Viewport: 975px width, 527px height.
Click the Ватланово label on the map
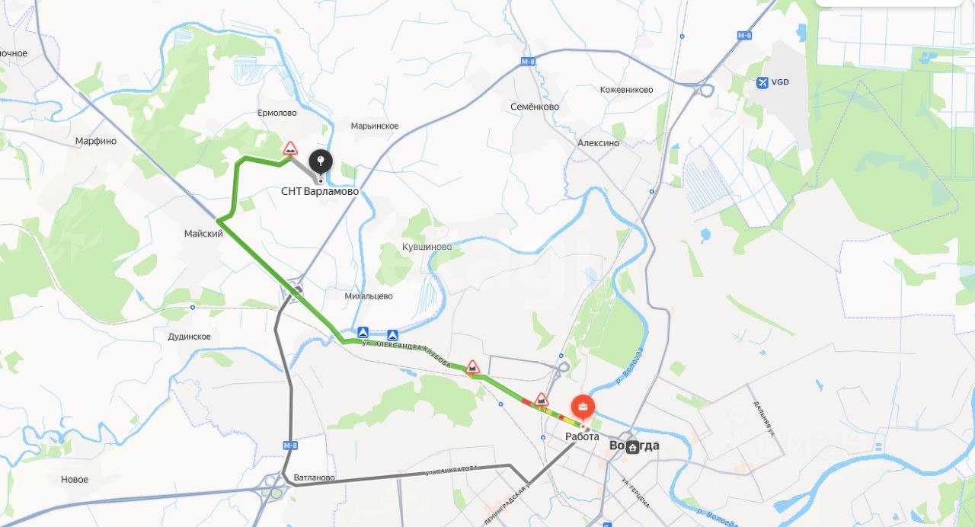pyautogui.click(x=314, y=477)
